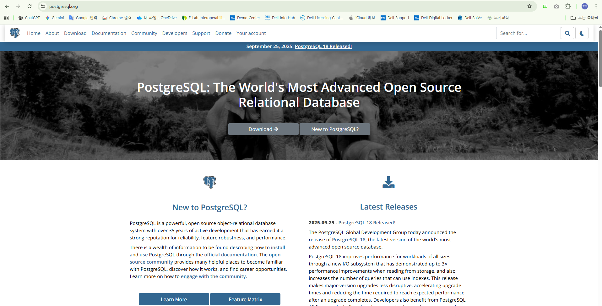This screenshot has height=306, width=602.
Task: Reload the page with refresh icon
Action: (30, 6)
